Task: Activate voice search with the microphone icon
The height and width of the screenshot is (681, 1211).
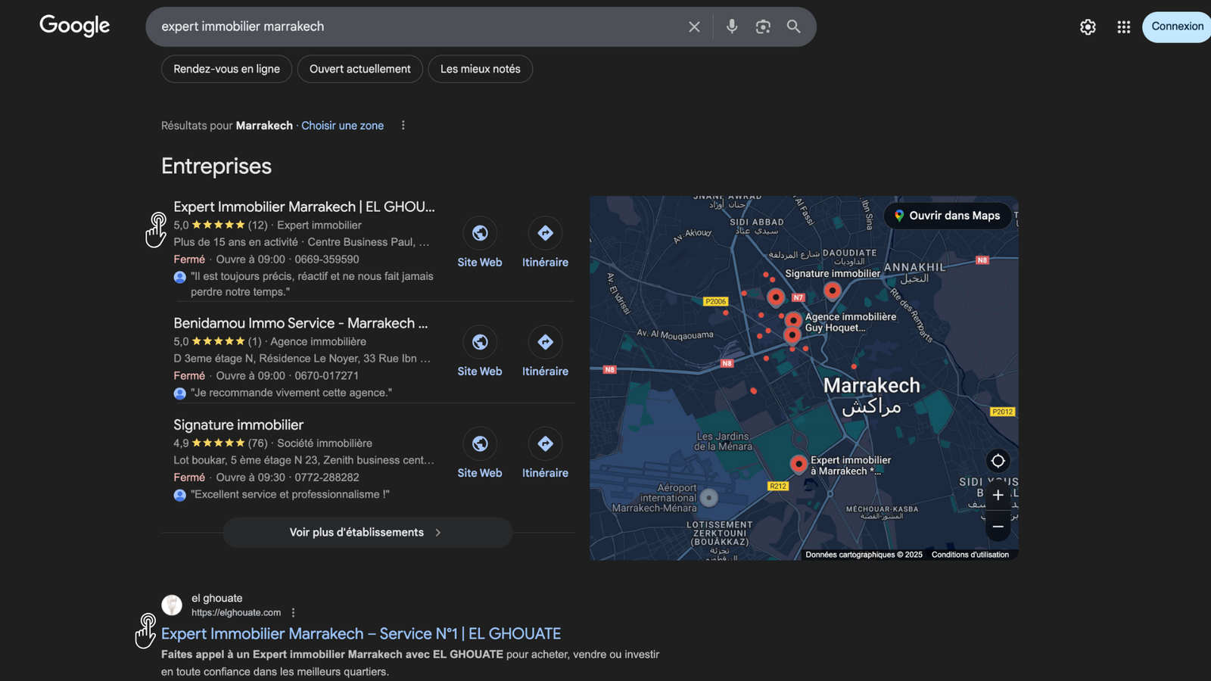Action: point(731,26)
